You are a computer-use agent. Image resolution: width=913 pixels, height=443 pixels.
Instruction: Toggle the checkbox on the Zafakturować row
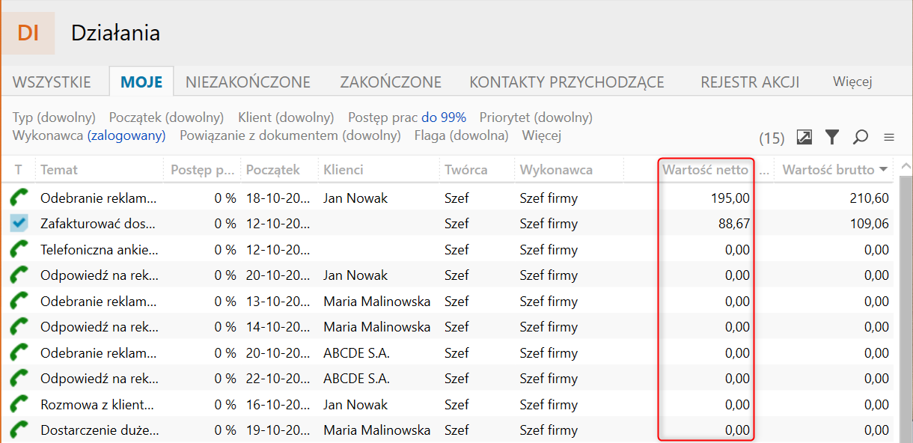(19, 224)
